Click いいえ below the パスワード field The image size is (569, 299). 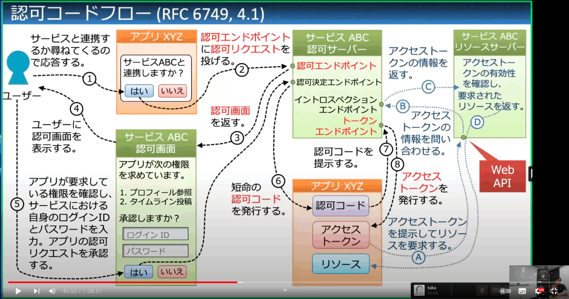pyautogui.click(x=172, y=272)
